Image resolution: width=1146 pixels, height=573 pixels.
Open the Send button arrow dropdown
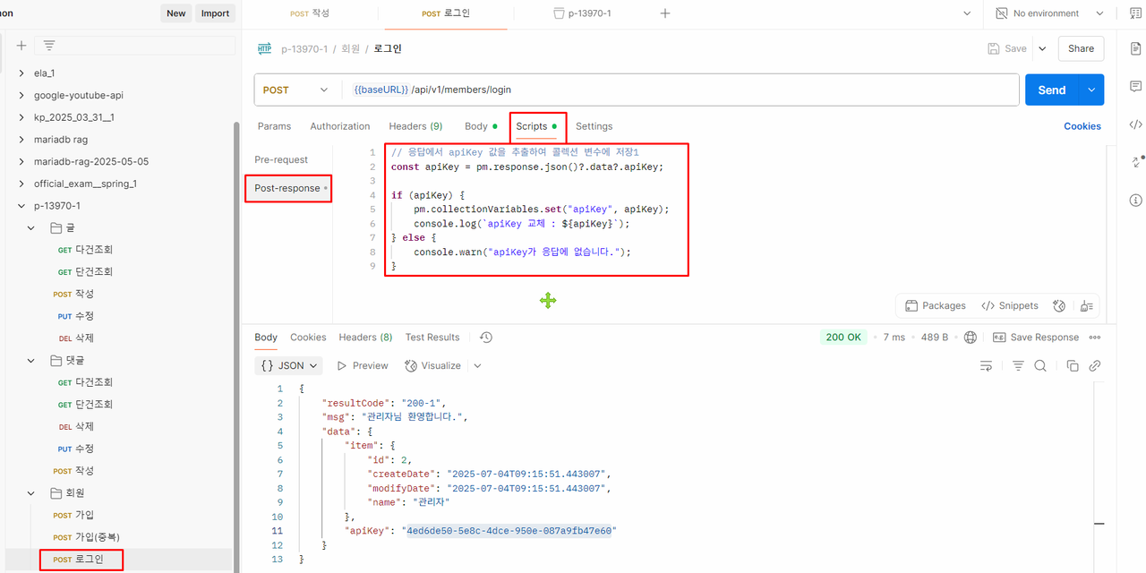(x=1091, y=90)
